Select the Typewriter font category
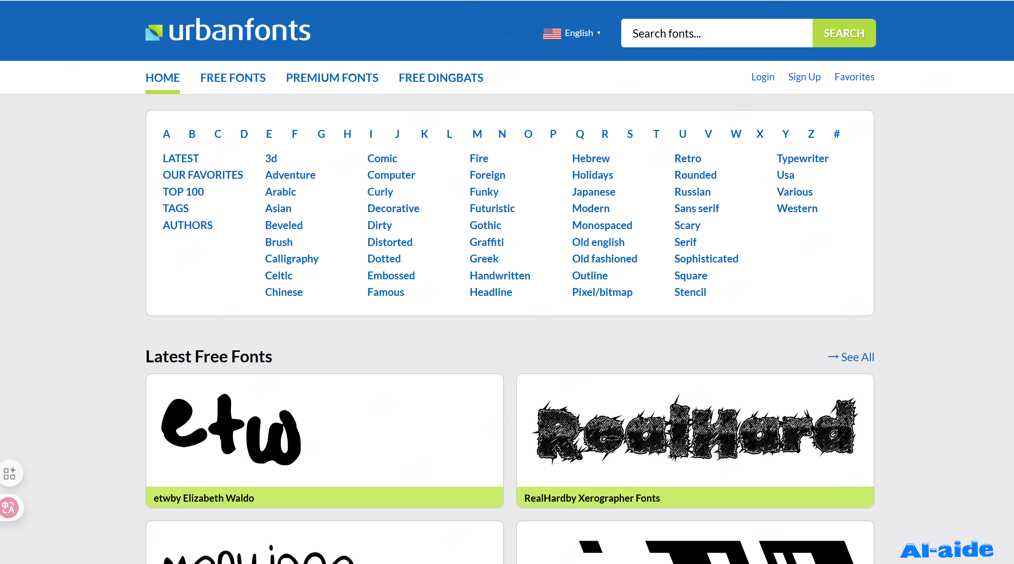This screenshot has height=564, width=1014. [x=802, y=158]
